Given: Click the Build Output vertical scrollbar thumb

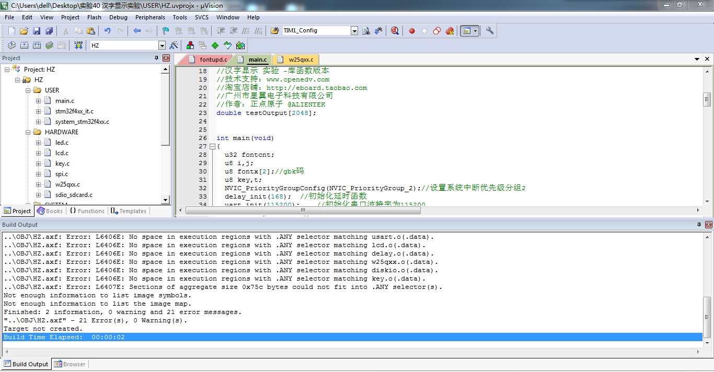Looking at the screenshot, I should pos(707,317).
